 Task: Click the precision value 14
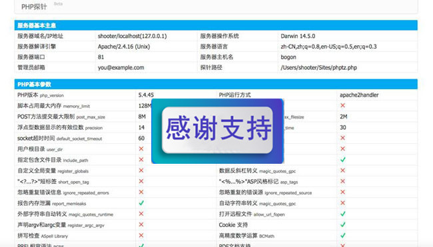click(x=141, y=128)
